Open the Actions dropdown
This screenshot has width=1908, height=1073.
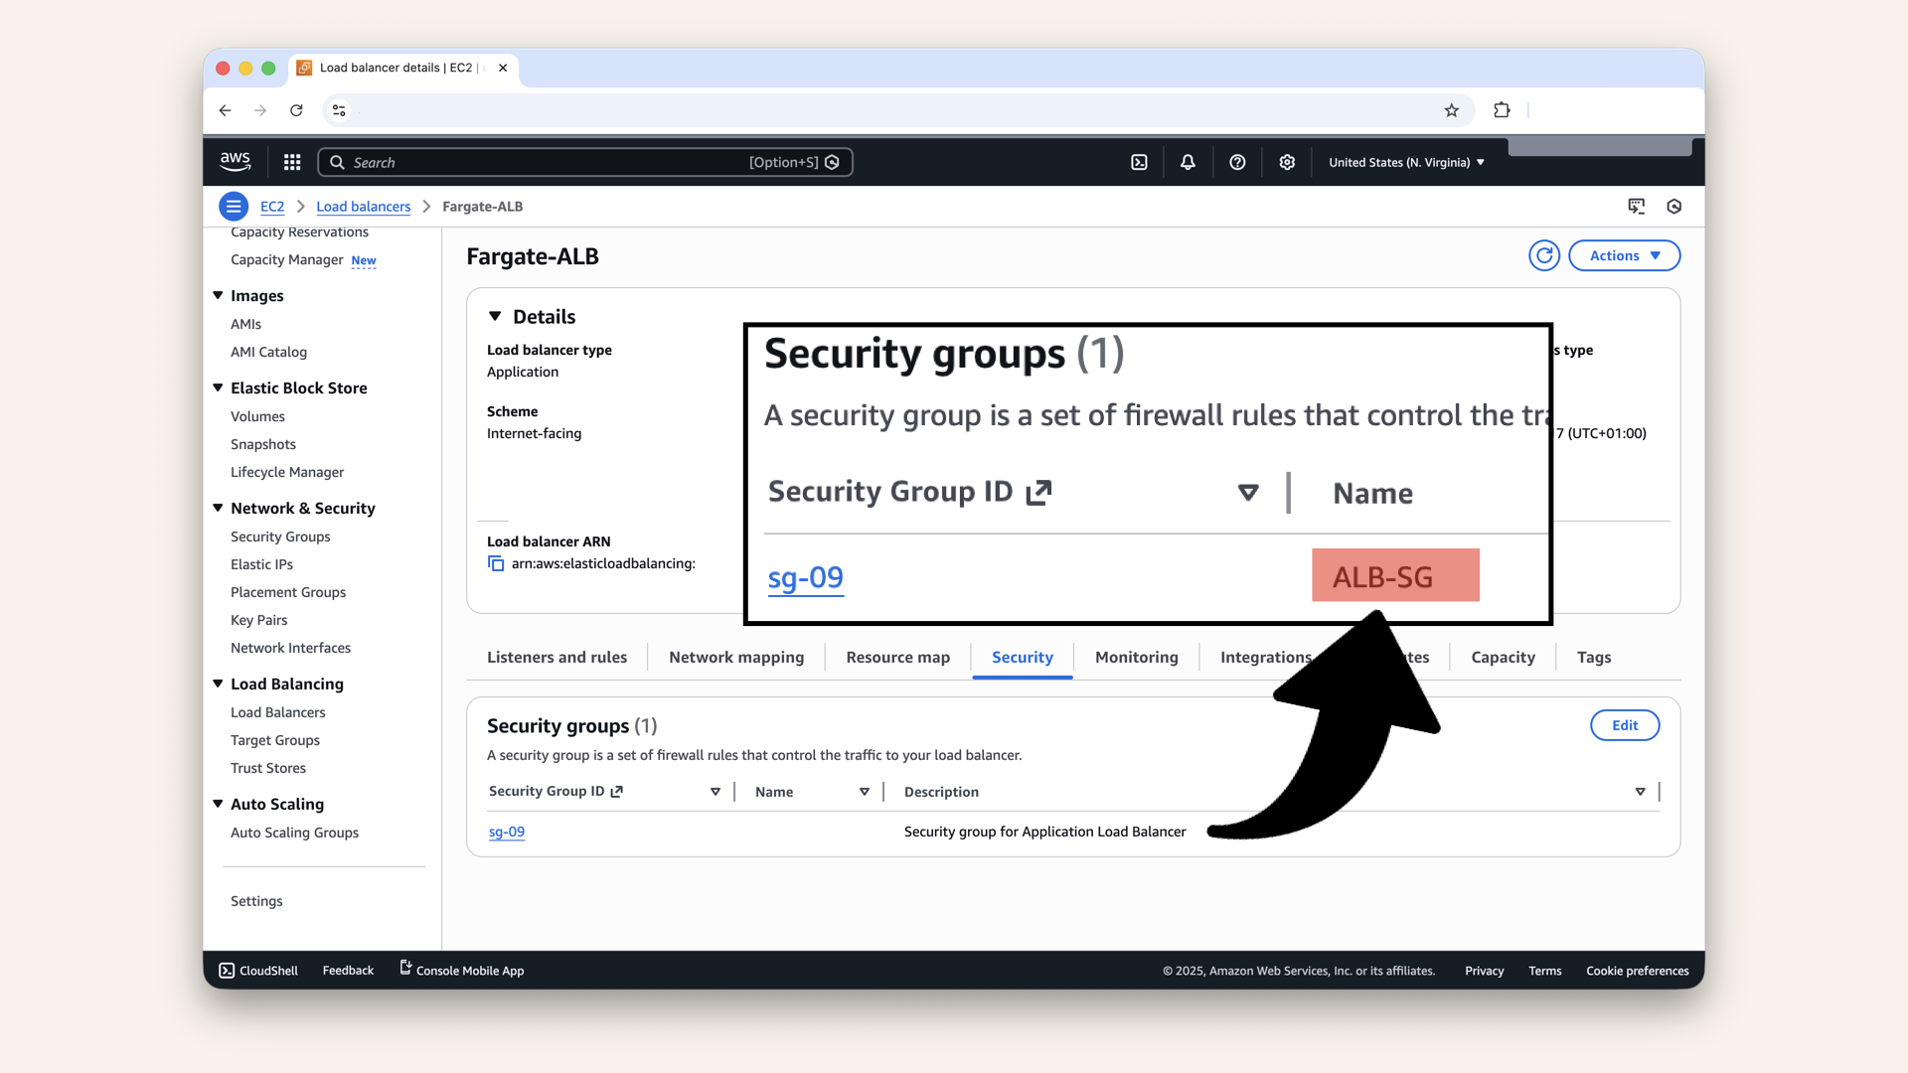[1624, 255]
